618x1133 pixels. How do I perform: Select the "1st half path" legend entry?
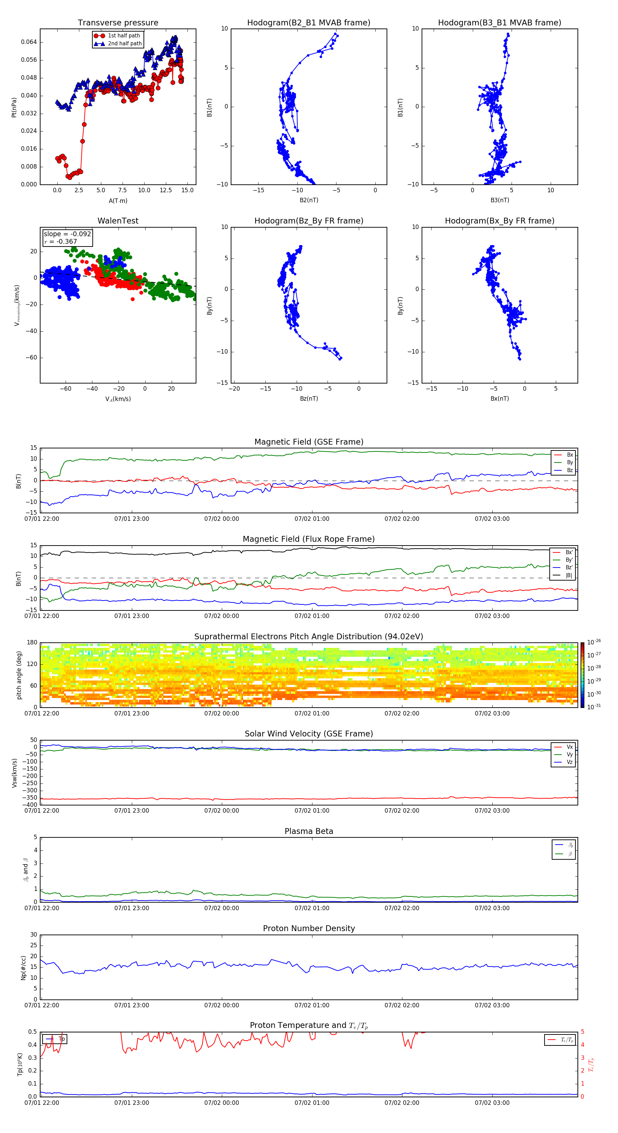pos(117,36)
